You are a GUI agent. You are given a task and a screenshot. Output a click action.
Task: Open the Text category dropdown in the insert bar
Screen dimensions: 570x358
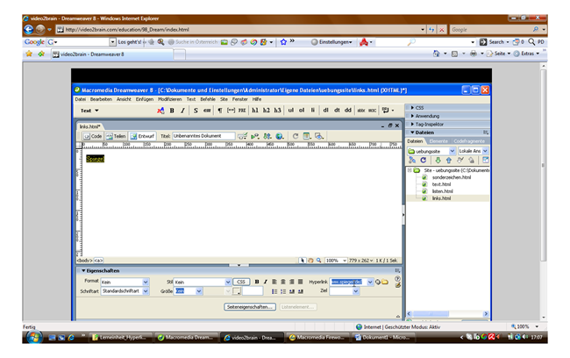pyautogui.click(x=89, y=111)
